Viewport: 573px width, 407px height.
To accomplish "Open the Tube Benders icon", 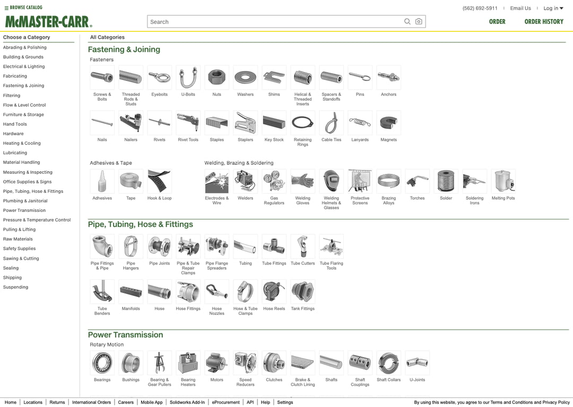I will coord(102,291).
